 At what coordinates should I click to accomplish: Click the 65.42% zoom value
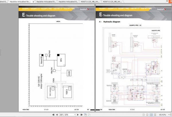(163, 115)
